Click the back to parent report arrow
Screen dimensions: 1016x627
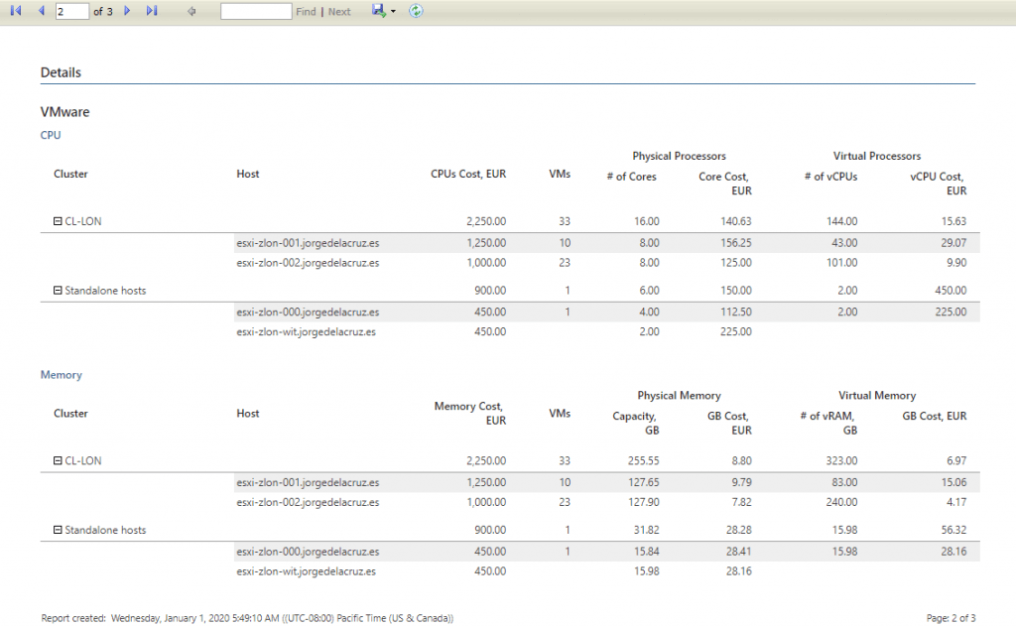click(191, 11)
